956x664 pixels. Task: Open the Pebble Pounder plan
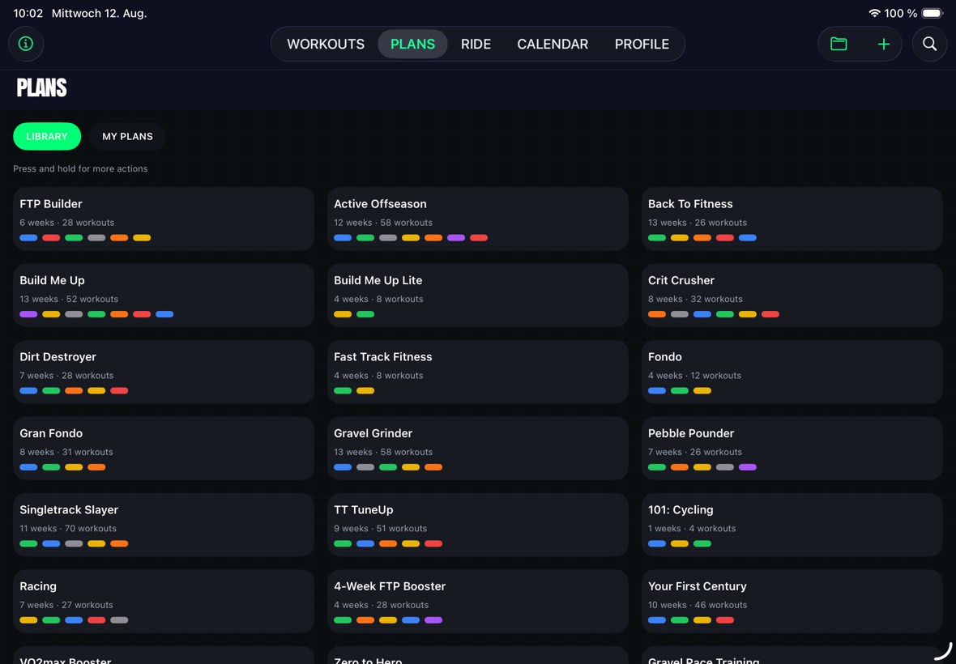[x=792, y=449]
